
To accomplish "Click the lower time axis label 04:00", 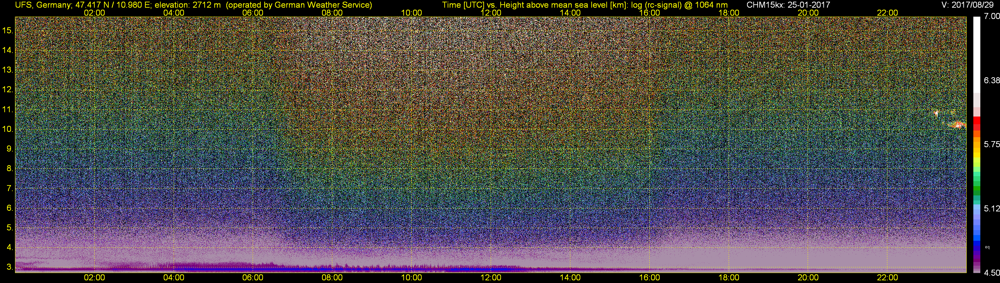I will pos(174,278).
